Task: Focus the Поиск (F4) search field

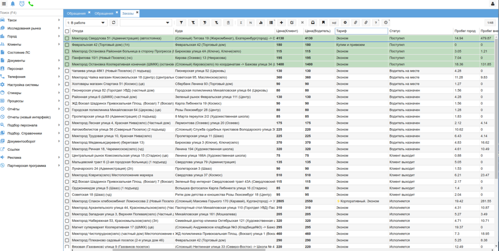Action: 32,13
